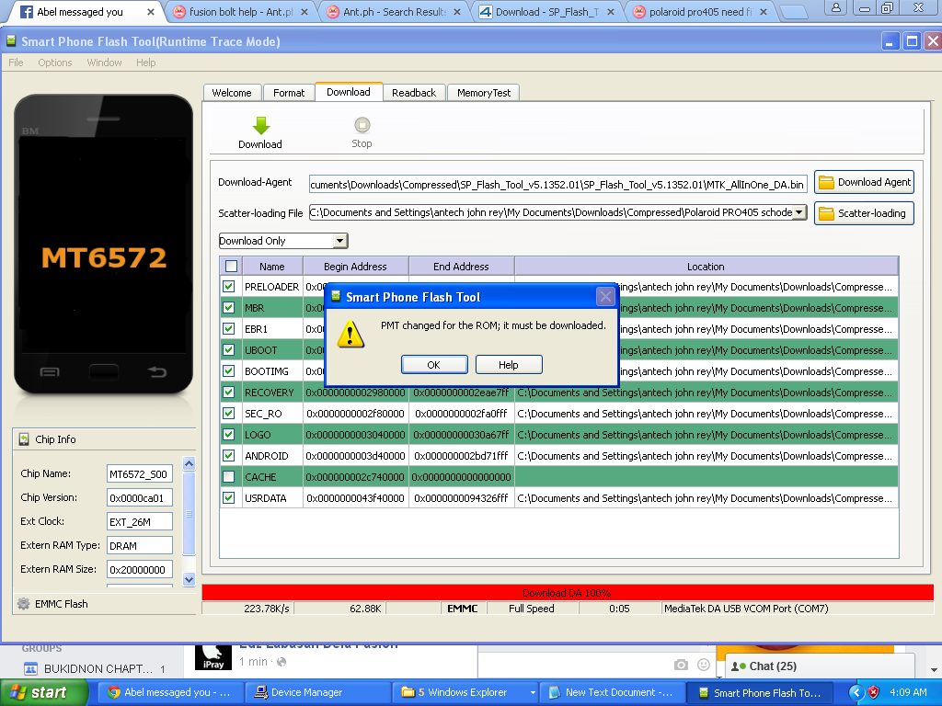Click the Download Agent folder button
Screen dimensions: 942x706
point(864,183)
